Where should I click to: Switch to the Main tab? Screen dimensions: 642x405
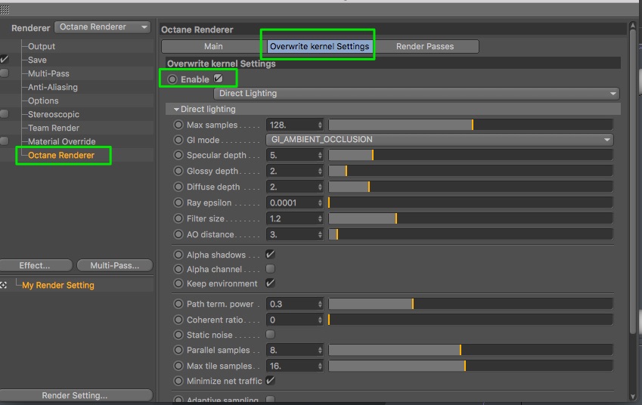tap(213, 46)
